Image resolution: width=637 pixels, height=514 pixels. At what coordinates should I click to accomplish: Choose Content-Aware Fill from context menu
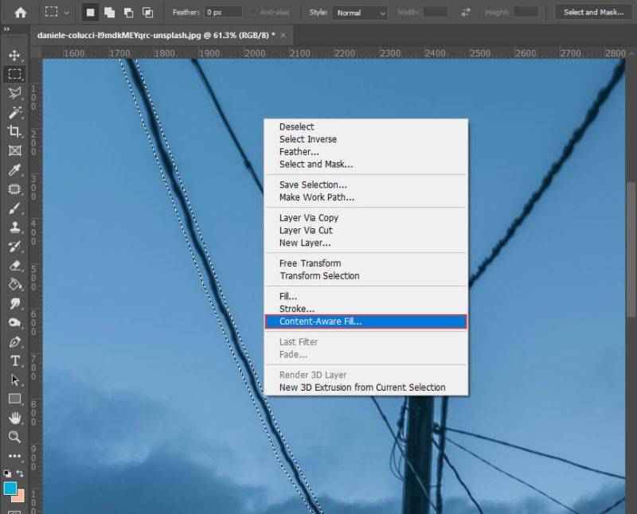[320, 321]
